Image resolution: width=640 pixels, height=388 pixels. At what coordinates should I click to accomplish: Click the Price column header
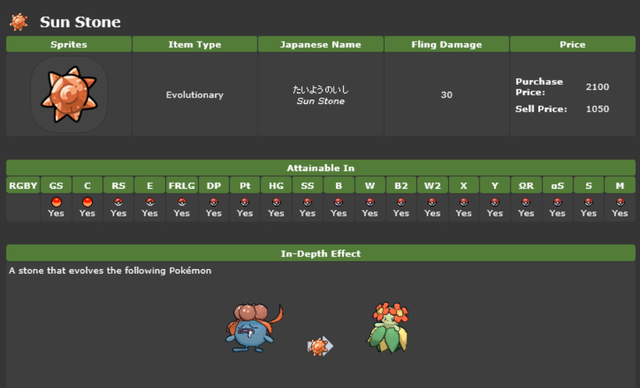tap(573, 44)
